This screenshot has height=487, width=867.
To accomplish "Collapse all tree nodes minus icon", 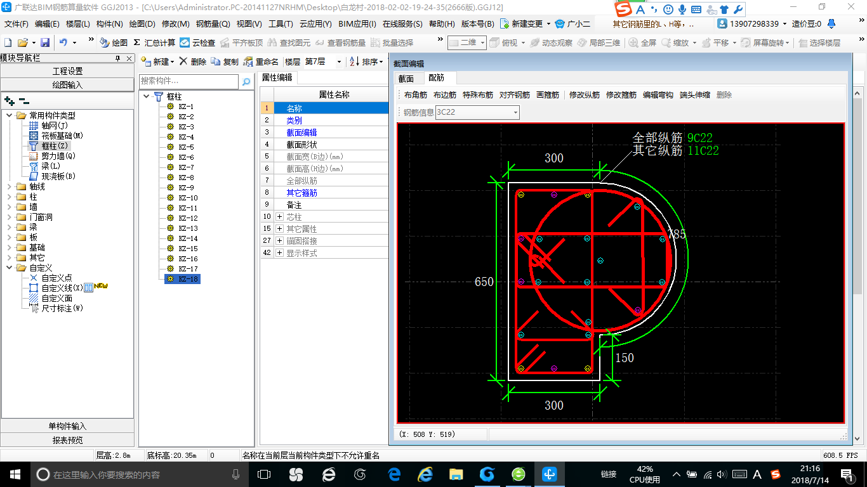I will [x=24, y=100].
